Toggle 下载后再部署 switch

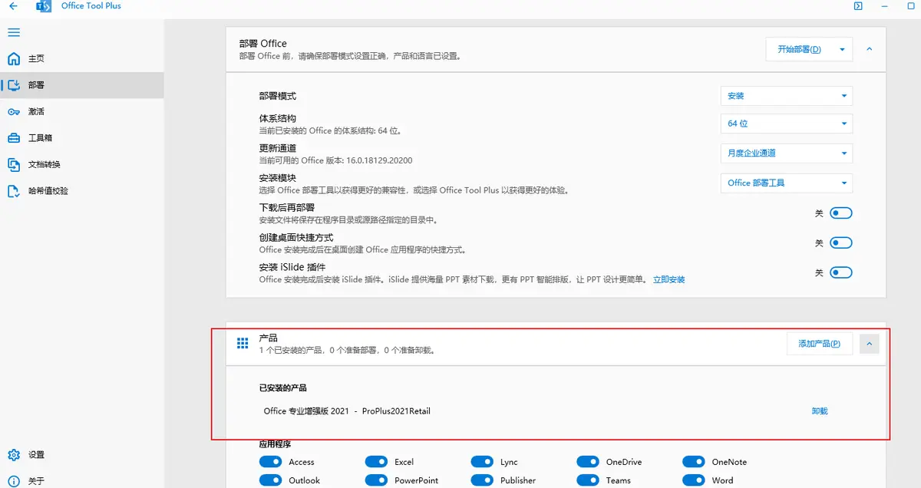coord(841,213)
